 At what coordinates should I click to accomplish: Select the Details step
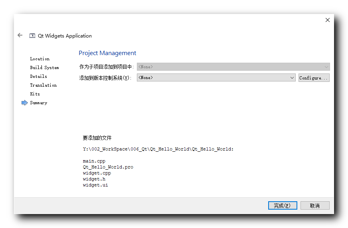(38, 76)
